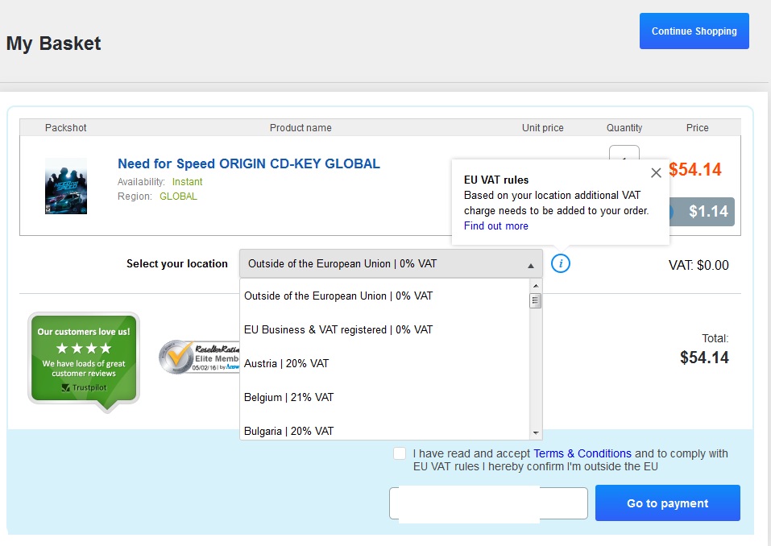Click the red $54.14 item price

point(694,170)
